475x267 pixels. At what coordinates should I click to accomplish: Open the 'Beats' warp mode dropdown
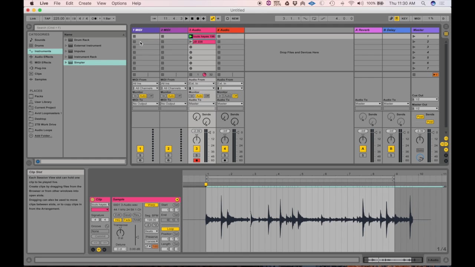click(151, 231)
